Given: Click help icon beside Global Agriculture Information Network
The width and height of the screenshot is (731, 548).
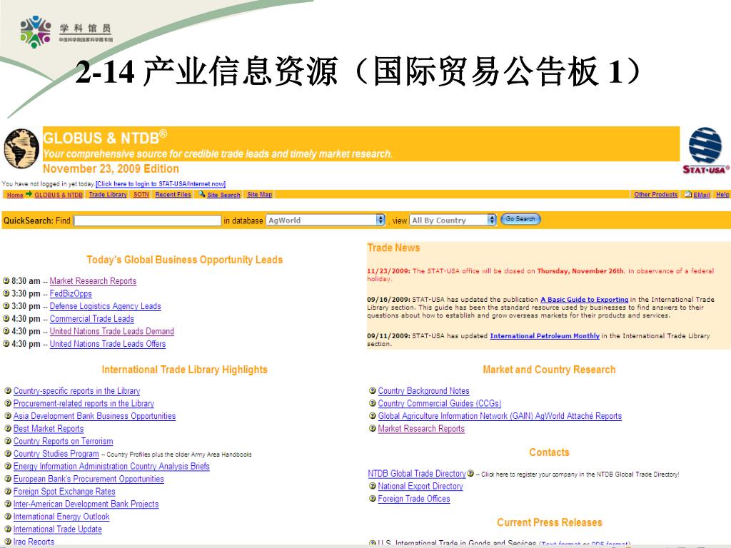Looking at the screenshot, I should coord(373,416).
